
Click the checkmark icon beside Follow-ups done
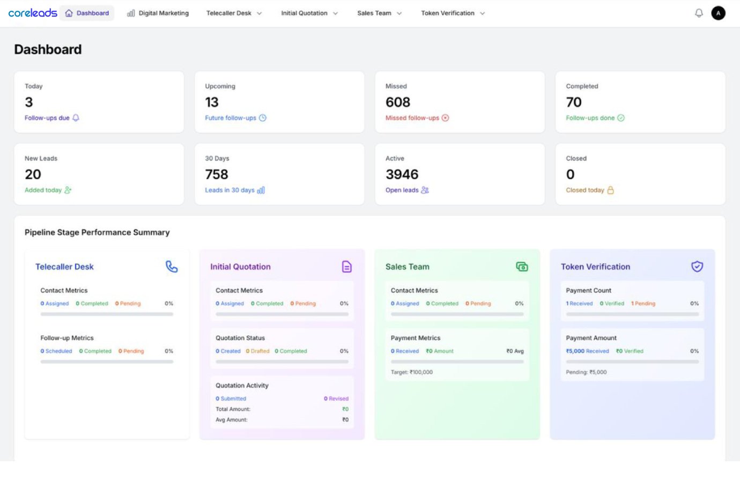pyautogui.click(x=621, y=118)
